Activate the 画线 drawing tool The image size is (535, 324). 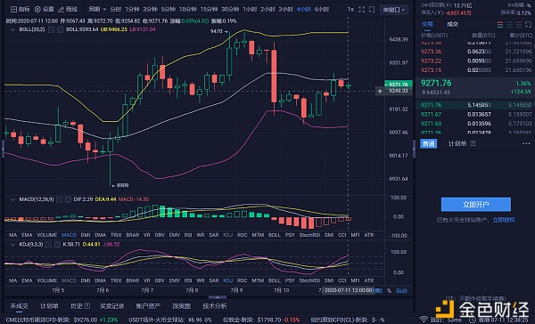(68, 9)
